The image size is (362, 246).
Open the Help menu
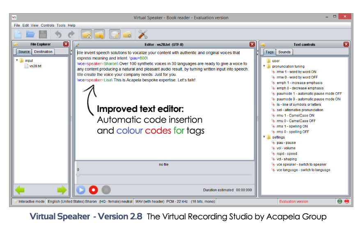pyautogui.click(x=71, y=25)
